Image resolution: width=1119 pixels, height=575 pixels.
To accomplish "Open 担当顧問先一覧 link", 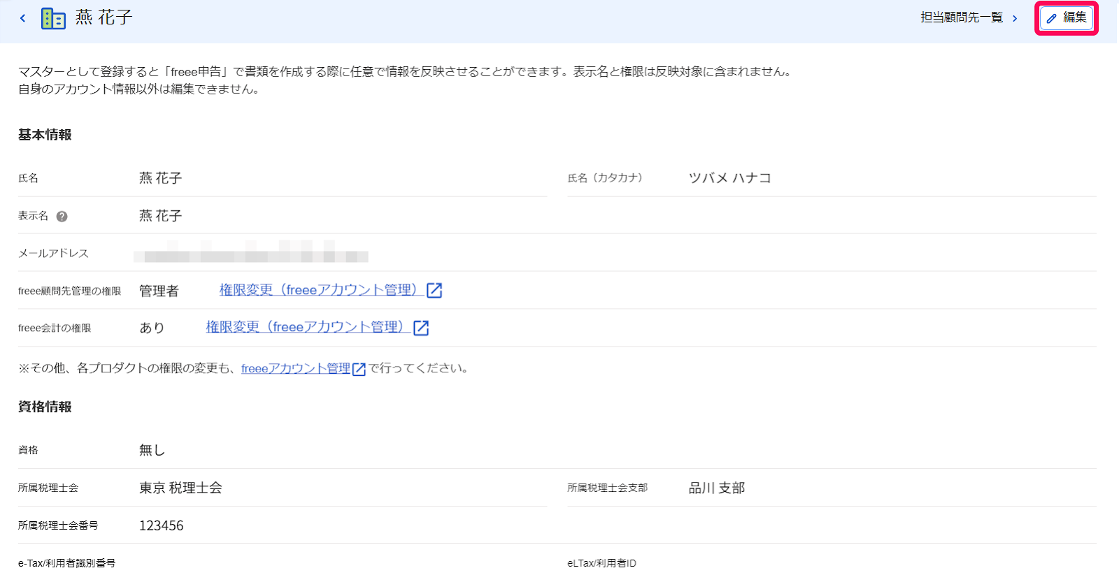I will (969, 18).
